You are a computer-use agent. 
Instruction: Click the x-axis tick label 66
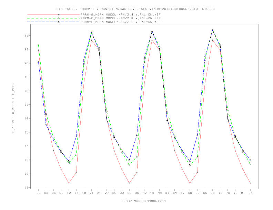click(x=205, y=193)
